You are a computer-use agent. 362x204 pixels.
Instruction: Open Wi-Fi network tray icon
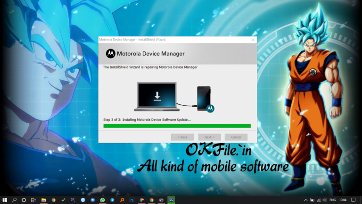point(319,200)
